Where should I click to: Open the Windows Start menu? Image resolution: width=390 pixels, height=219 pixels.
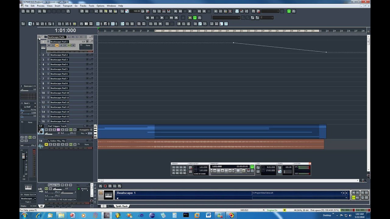click(x=24, y=215)
